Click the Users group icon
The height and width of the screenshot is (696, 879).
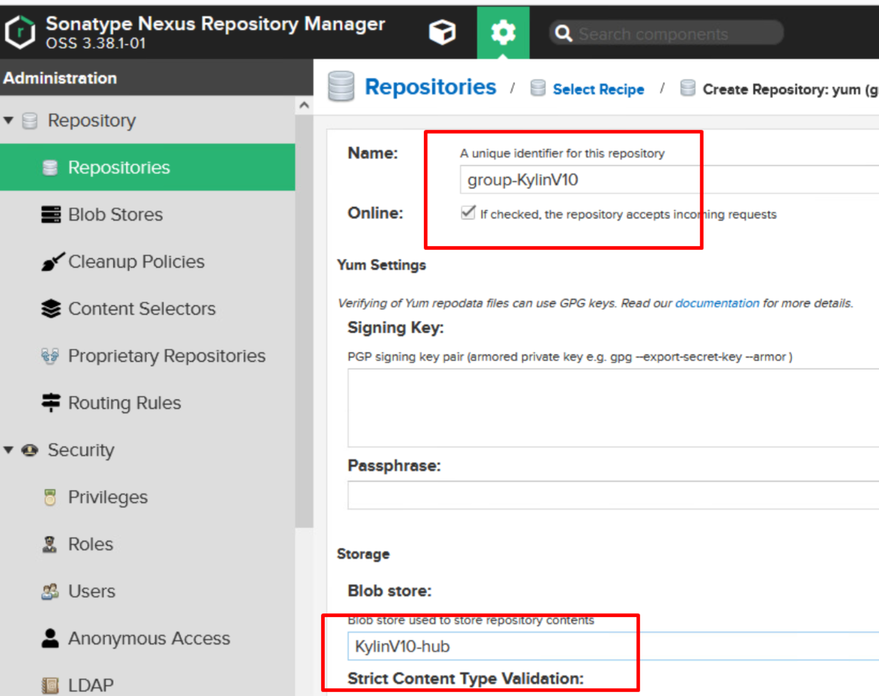[x=50, y=591]
